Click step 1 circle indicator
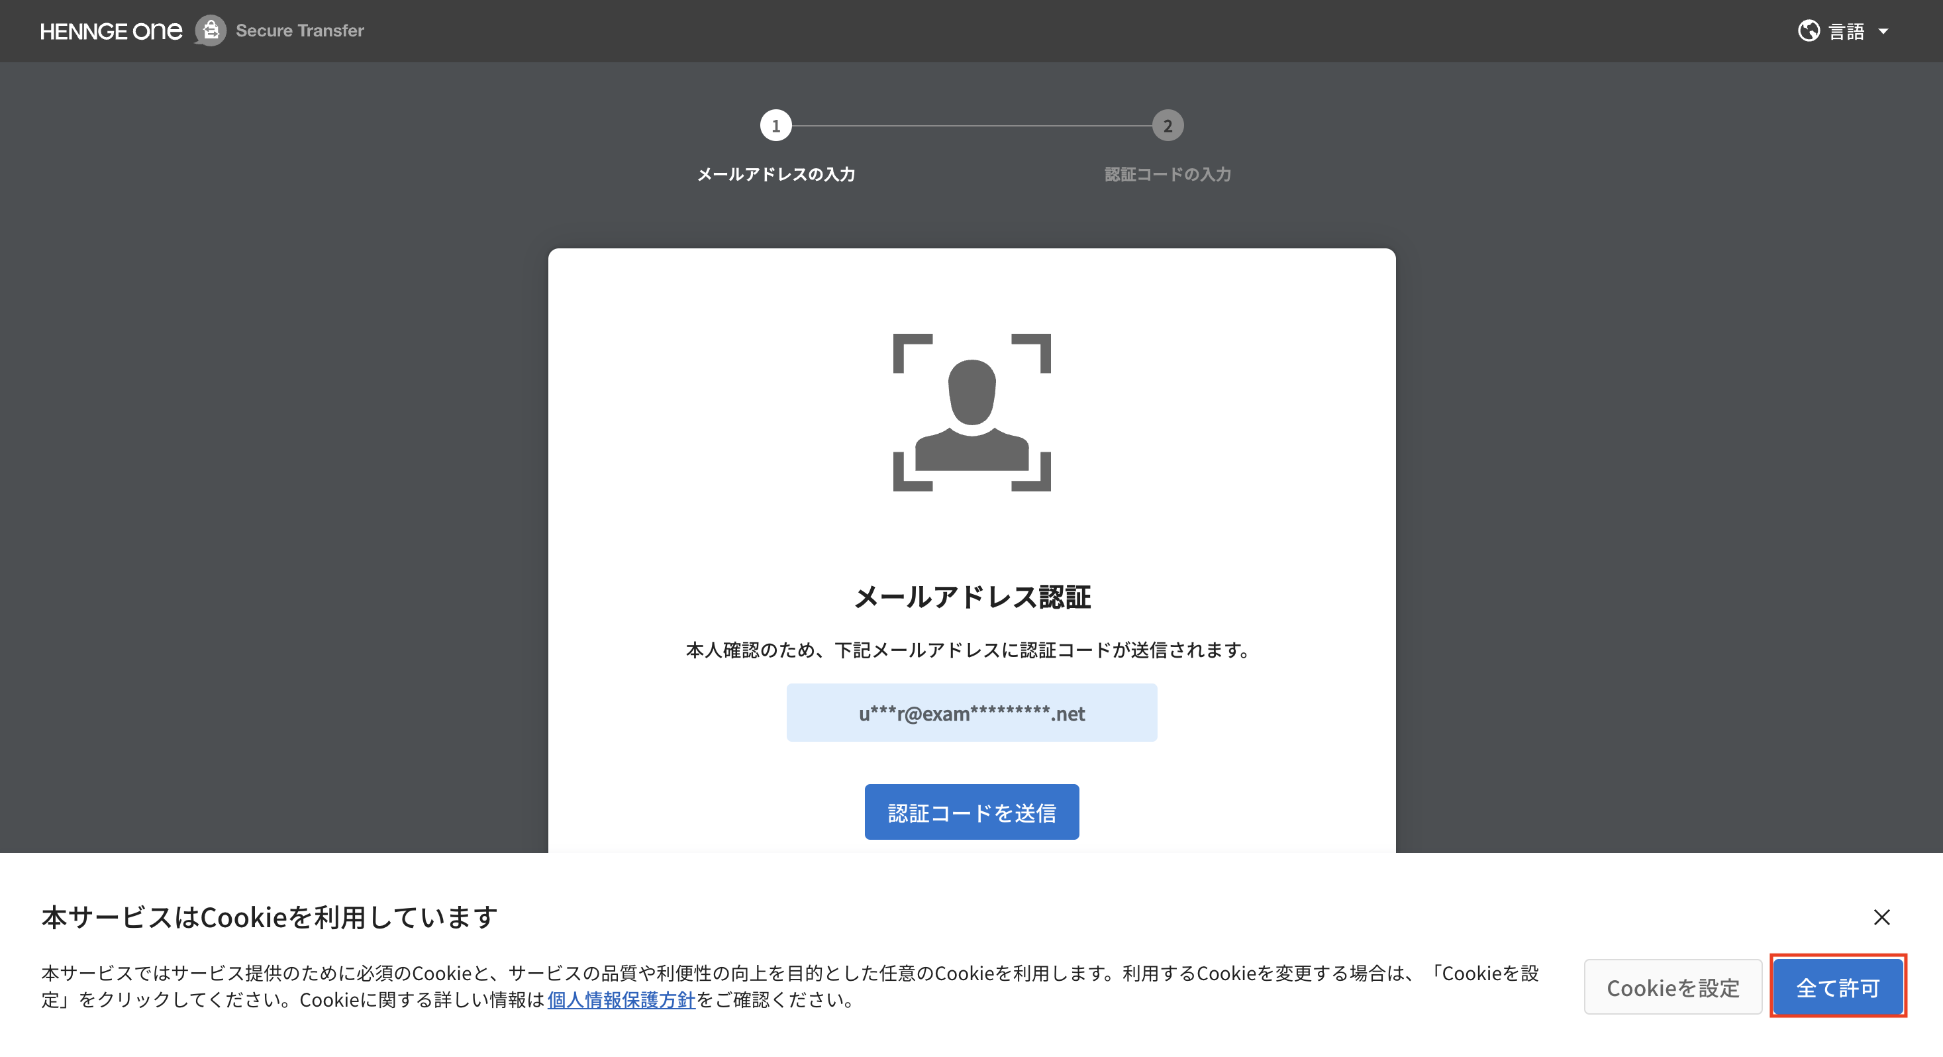This screenshot has width=1943, height=1057. tap(775, 125)
